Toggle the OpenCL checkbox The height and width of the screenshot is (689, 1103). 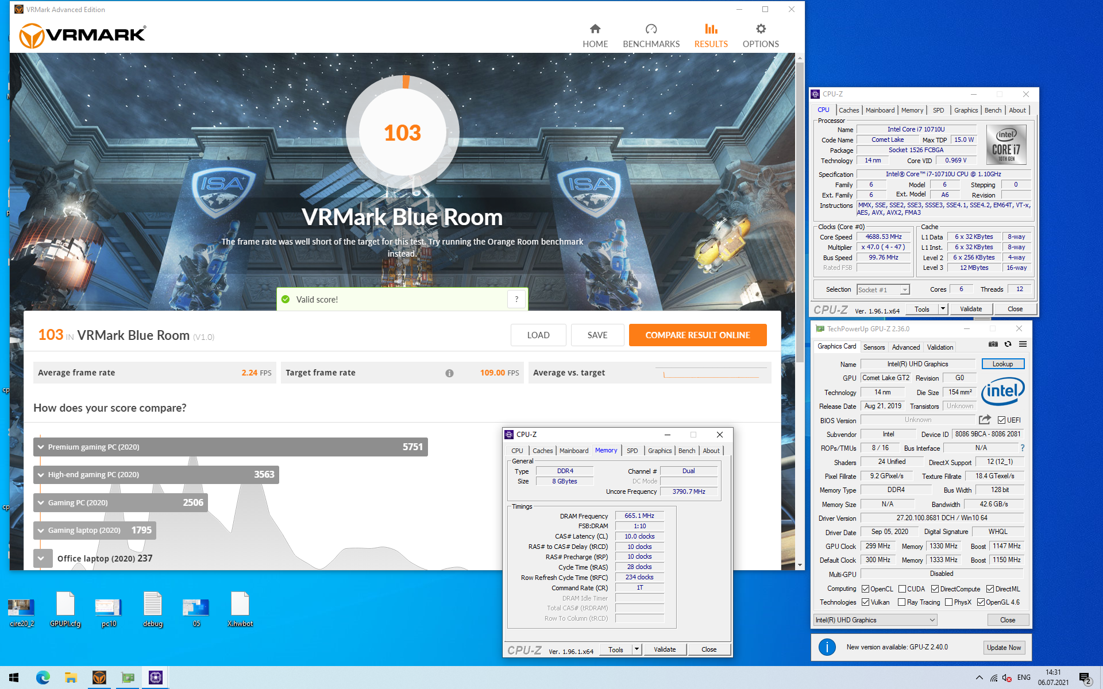tap(865, 589)
